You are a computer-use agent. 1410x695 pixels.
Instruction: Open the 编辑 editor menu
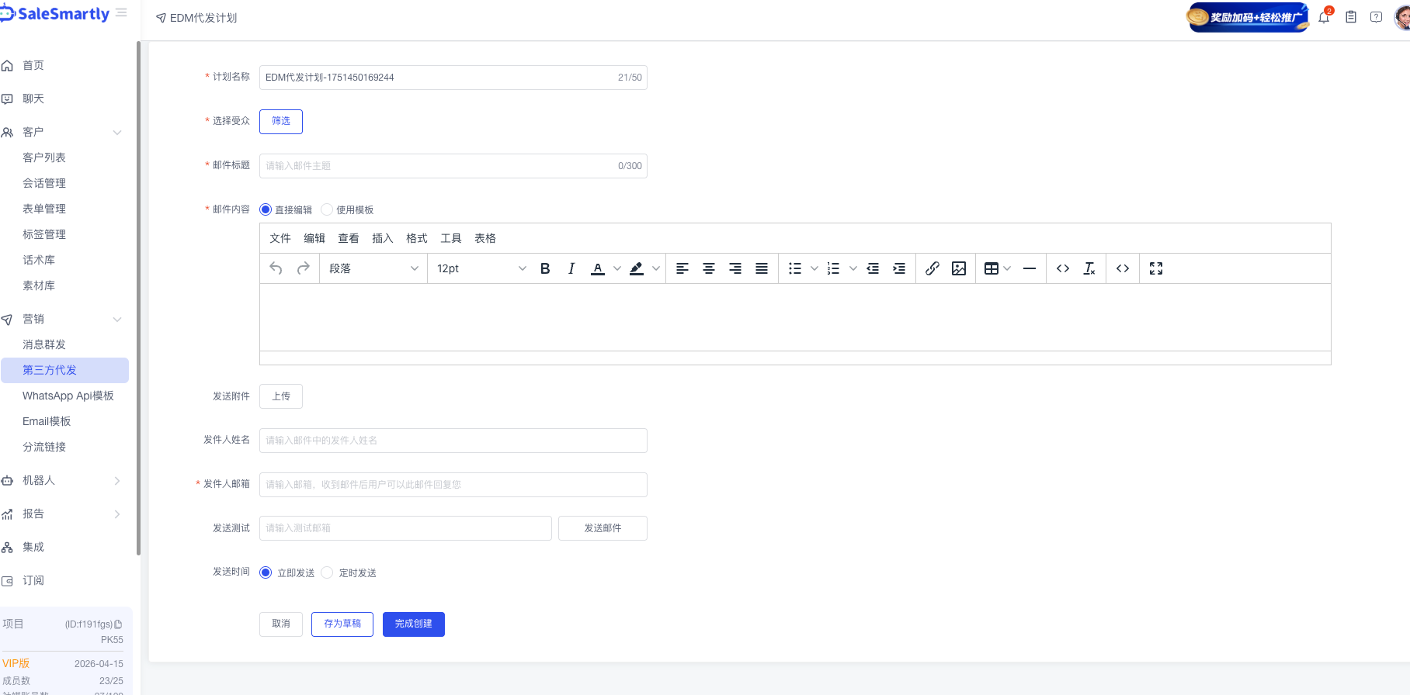pyautogui.click(x=314, y=238)
